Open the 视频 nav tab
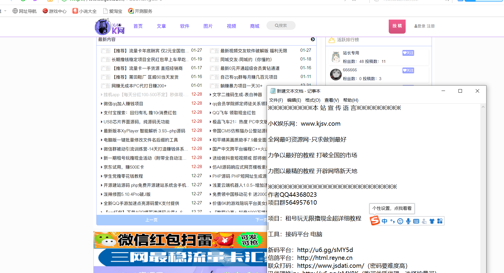 pos(231,26)
